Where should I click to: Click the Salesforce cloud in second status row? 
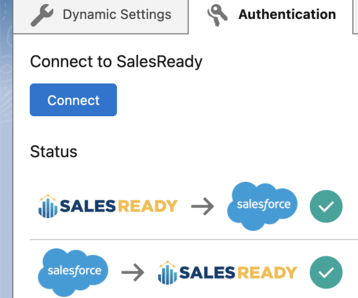tap(73, 272)
